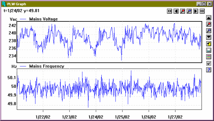Viewport: 214px width, 121px height.
Task: Zoom in horizontally with the red-plus magnifier beside the left arrow
Action: [x=182, y=11]
